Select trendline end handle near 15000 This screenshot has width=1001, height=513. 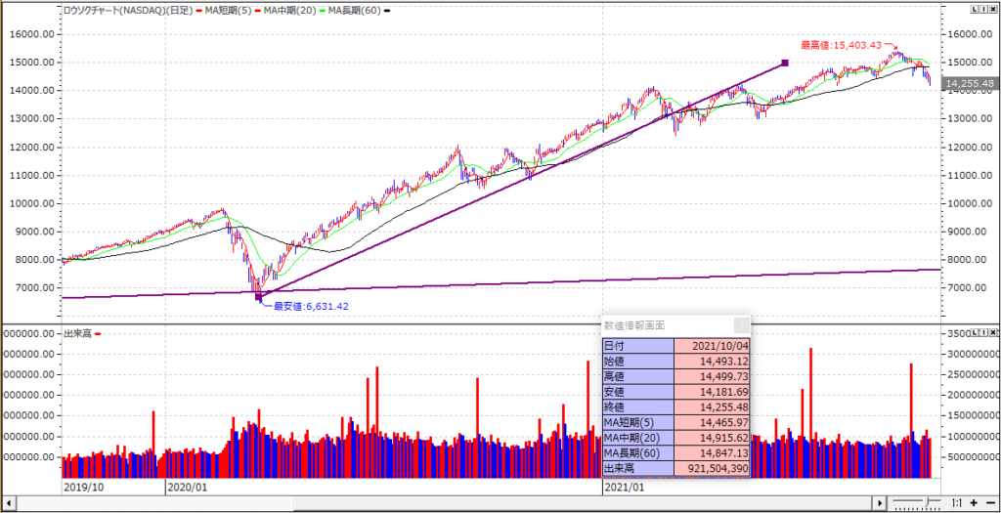tap(784, 64)
